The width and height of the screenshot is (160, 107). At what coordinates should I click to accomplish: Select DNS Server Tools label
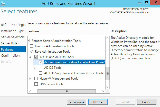pos(51,84)
